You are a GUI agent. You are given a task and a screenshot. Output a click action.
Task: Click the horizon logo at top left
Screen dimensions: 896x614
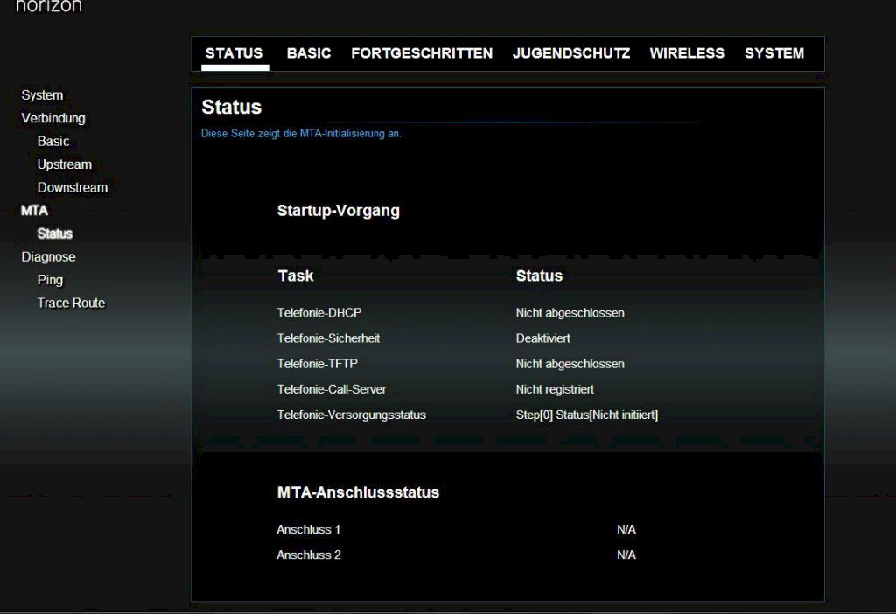[49, 7]
